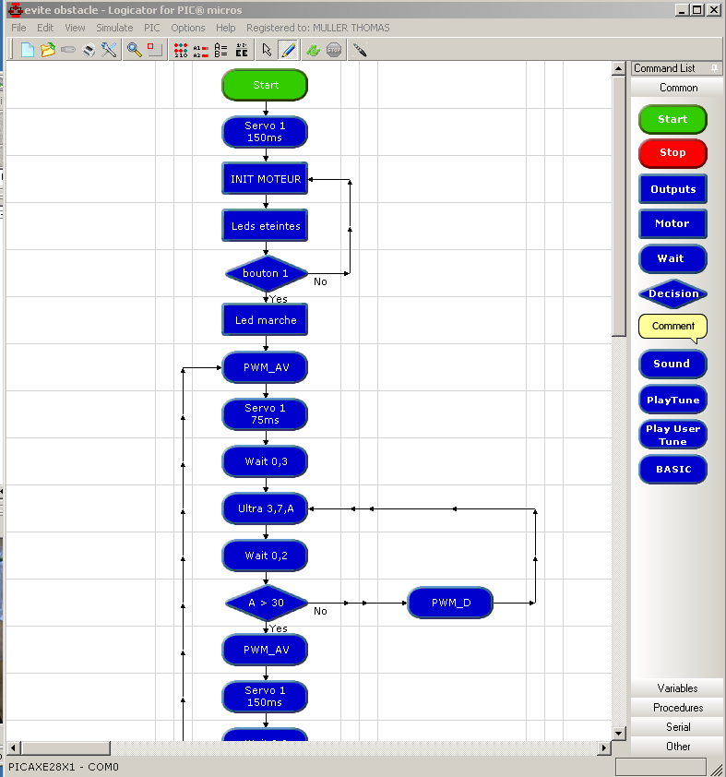The image size is (726, 777).
Task: Open the Edit menu
Action: coord(45,28)
